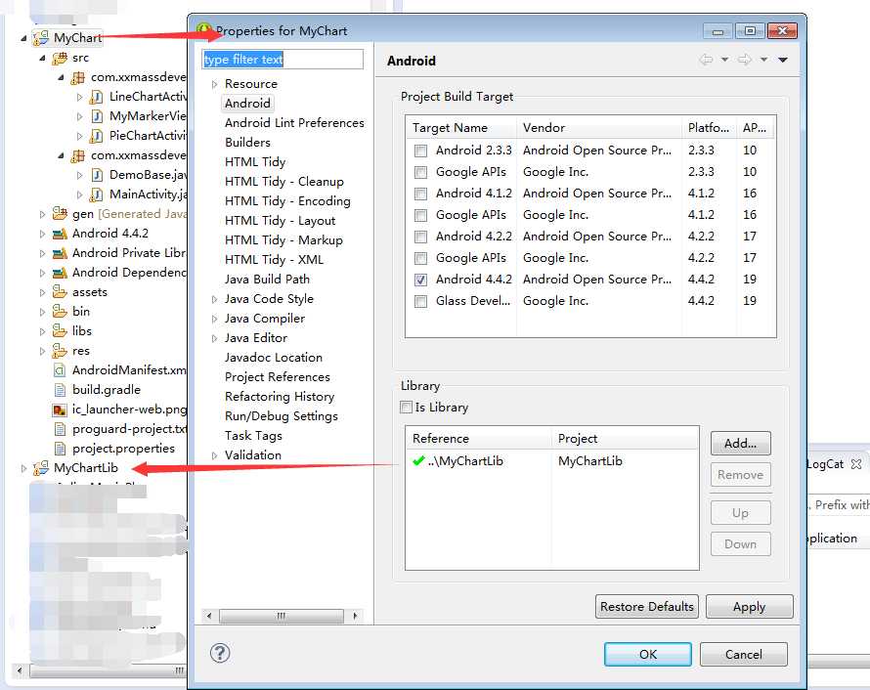Click the MyChart project icon in explorer
The width and height of the screenshot is (870, 690).
[x=41, y=38]
